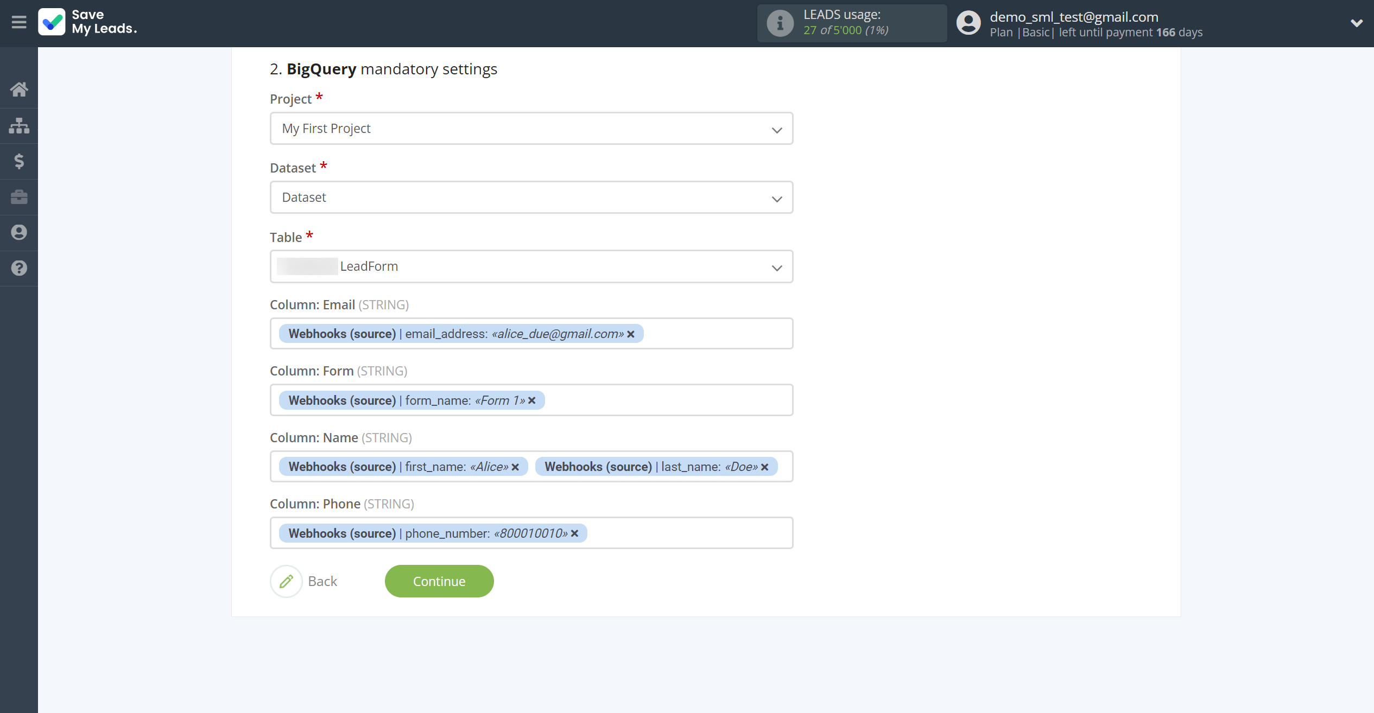Image resolution: width=1374 pixels, height=713 pixels.
Task: Click the form_name Webhooks tag
Action: coord(411,400)
